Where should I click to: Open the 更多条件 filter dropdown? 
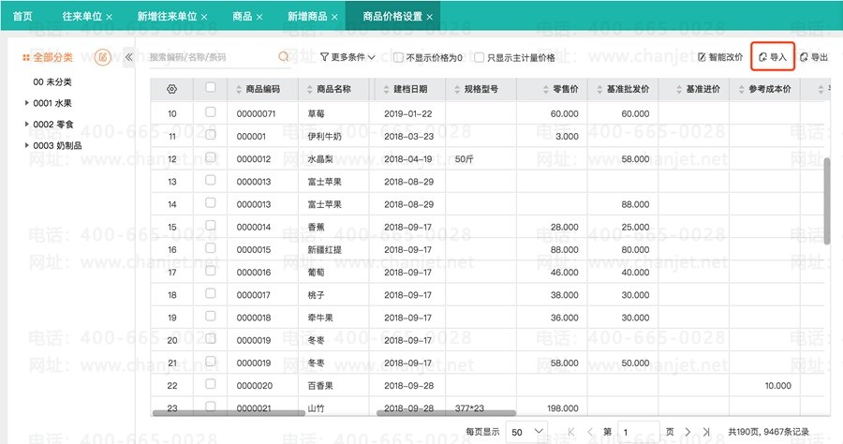[348, 57]
